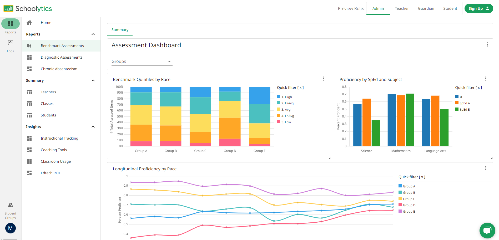Open the three-dot menu on the Assessment Dashboard
499x240 pixels.
pyautogui.click(x=488, y=44)
